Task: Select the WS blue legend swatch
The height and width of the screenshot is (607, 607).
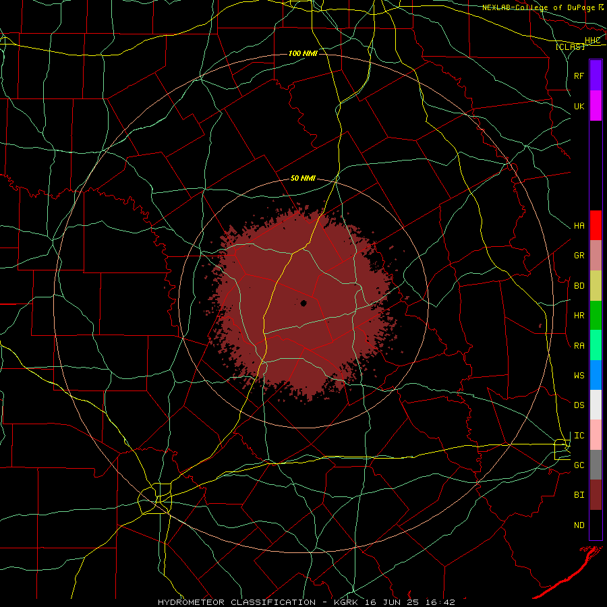Action: [x=596, y=375]
